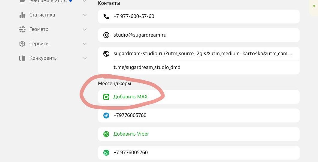The width and height of the screenshot is (318, 162).
Task: Expand the Конкуренты section chevron
Action: pyautogui.click(x=85, y=58)
